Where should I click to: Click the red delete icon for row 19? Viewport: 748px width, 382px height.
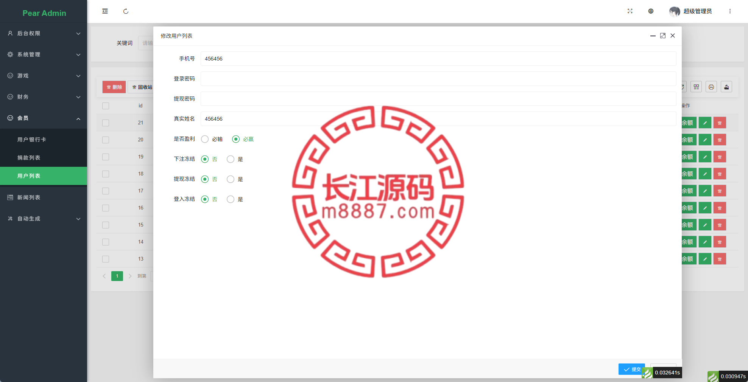[x=720, y=157]
